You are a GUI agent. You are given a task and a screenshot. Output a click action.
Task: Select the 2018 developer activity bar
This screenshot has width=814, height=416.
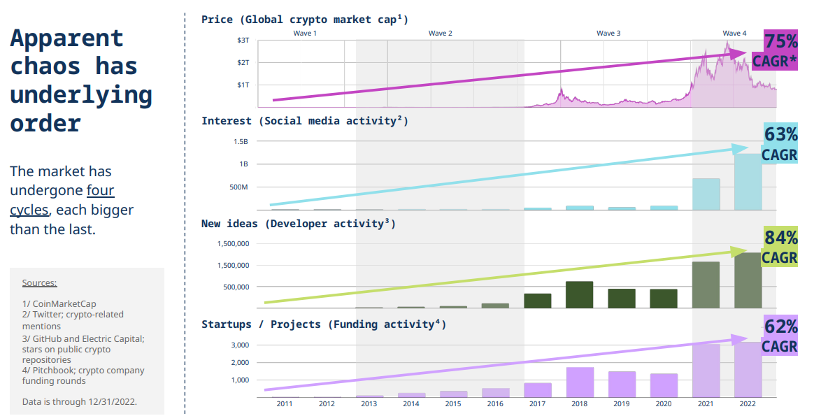[579, 294]
